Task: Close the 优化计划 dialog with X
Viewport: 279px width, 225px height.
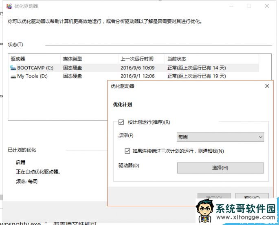Action: [267, 86]
